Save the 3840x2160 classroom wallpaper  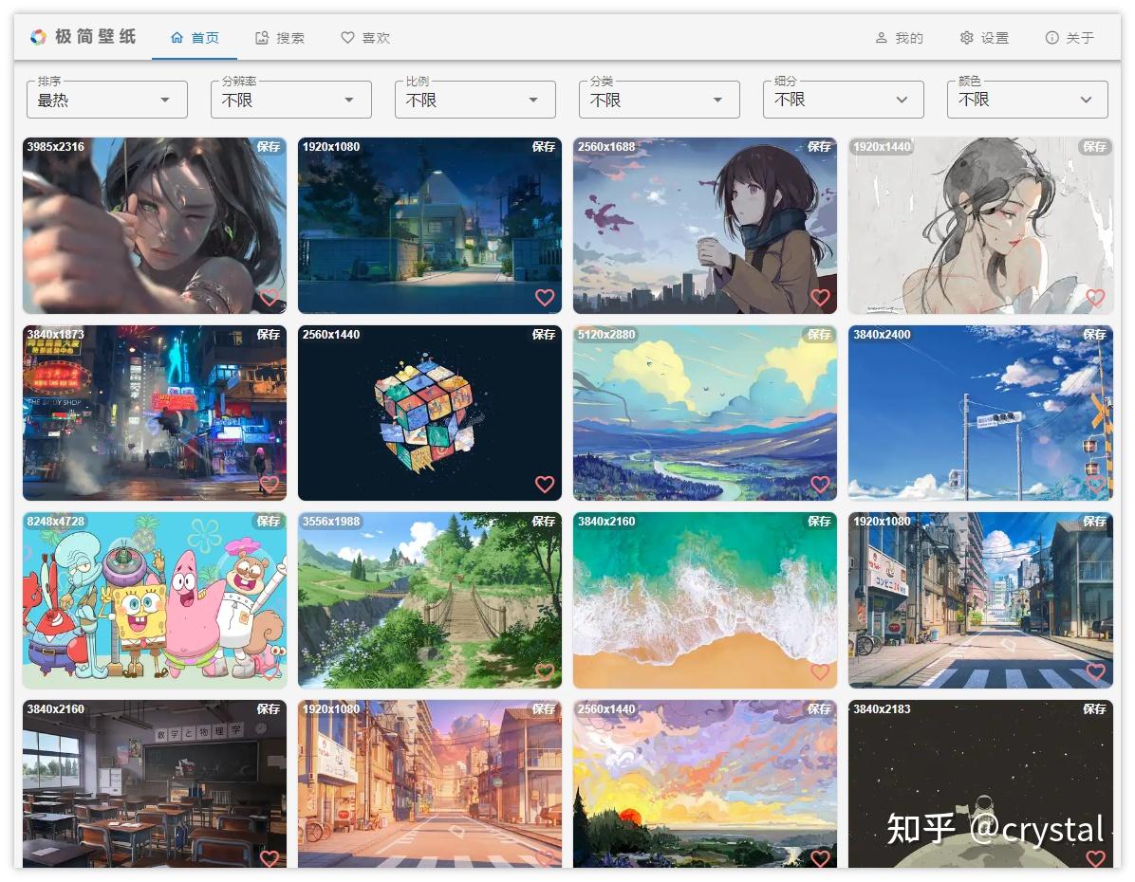269,709
